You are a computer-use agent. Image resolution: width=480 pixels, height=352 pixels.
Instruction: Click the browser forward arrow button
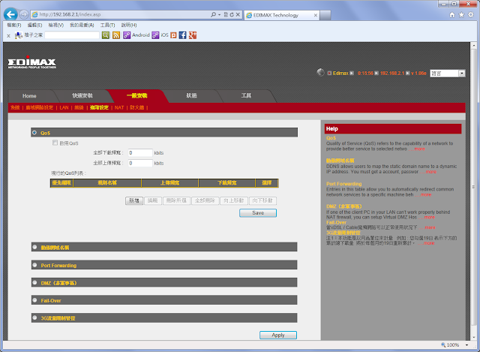pyautogui.click(x=23, y=14)
